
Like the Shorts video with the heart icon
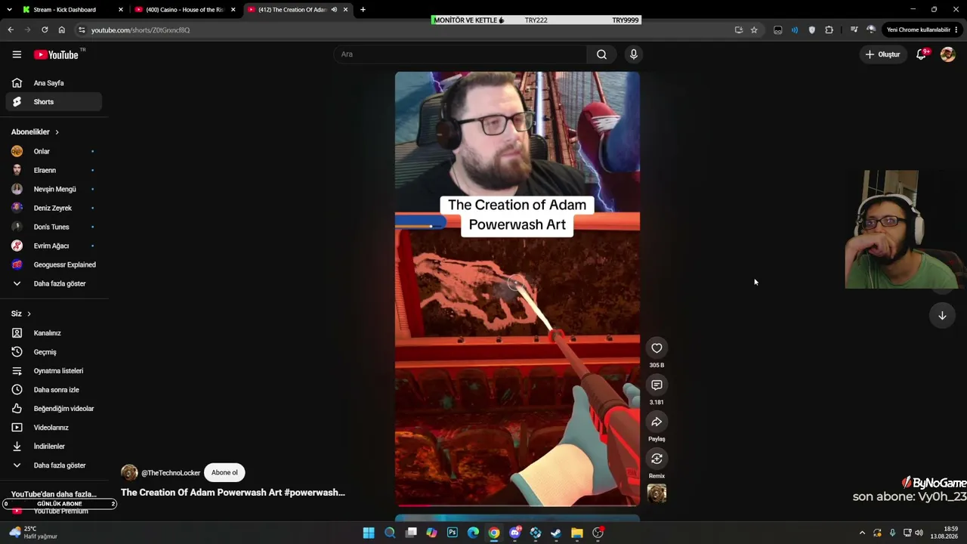pos(657,348)
